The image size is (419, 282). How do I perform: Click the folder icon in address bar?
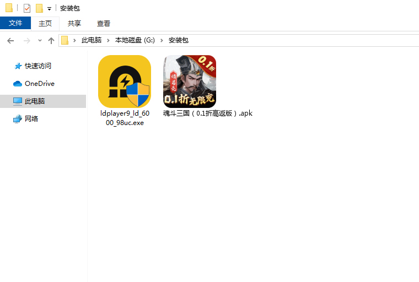point(65,40)
